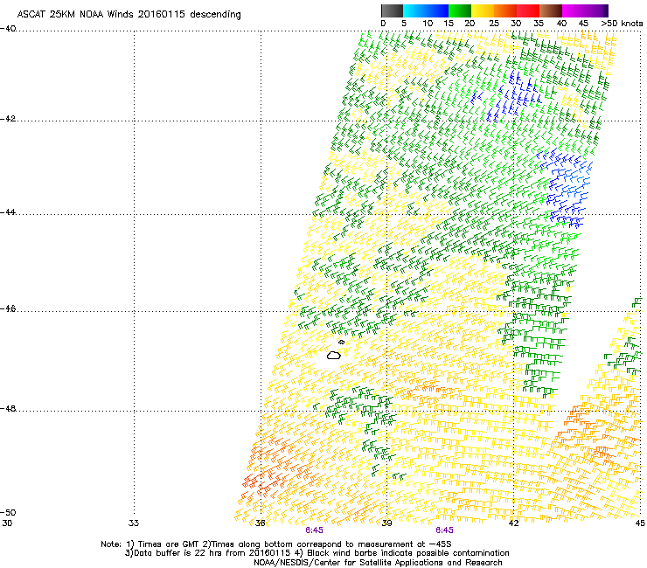Click the brown 35-40 knots legend swatch

click(551, 10)
